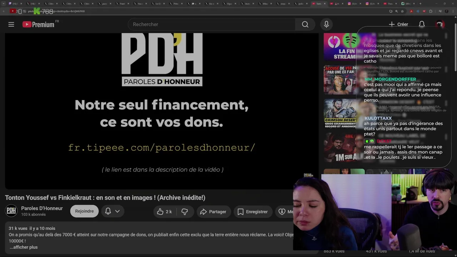Open the Adobe Acrobat extension icon
Image resolution: width=457 pixels, height=257 pixels.
tap(411, 11)
